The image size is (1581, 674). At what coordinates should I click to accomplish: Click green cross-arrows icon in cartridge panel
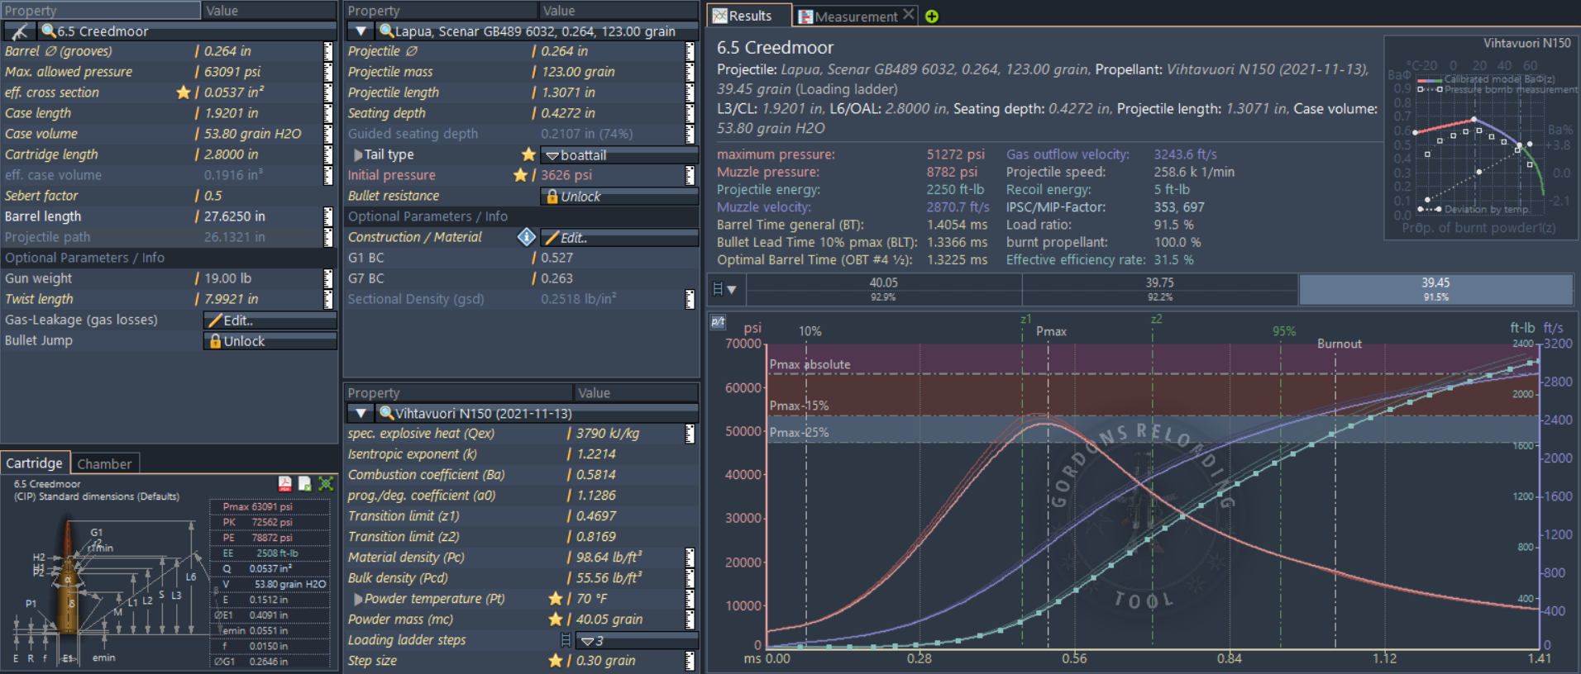[326, 484]
